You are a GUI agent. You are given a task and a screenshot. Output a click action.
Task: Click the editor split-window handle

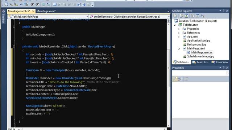(x=169, y=21)
